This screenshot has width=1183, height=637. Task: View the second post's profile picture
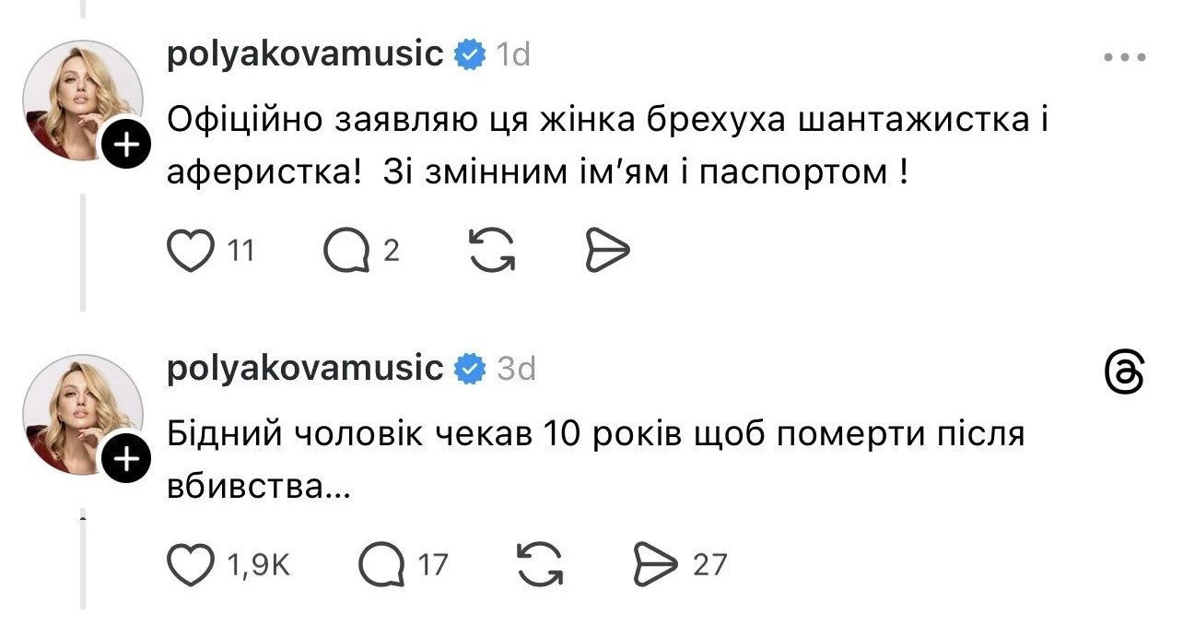[x=81, y=414]
